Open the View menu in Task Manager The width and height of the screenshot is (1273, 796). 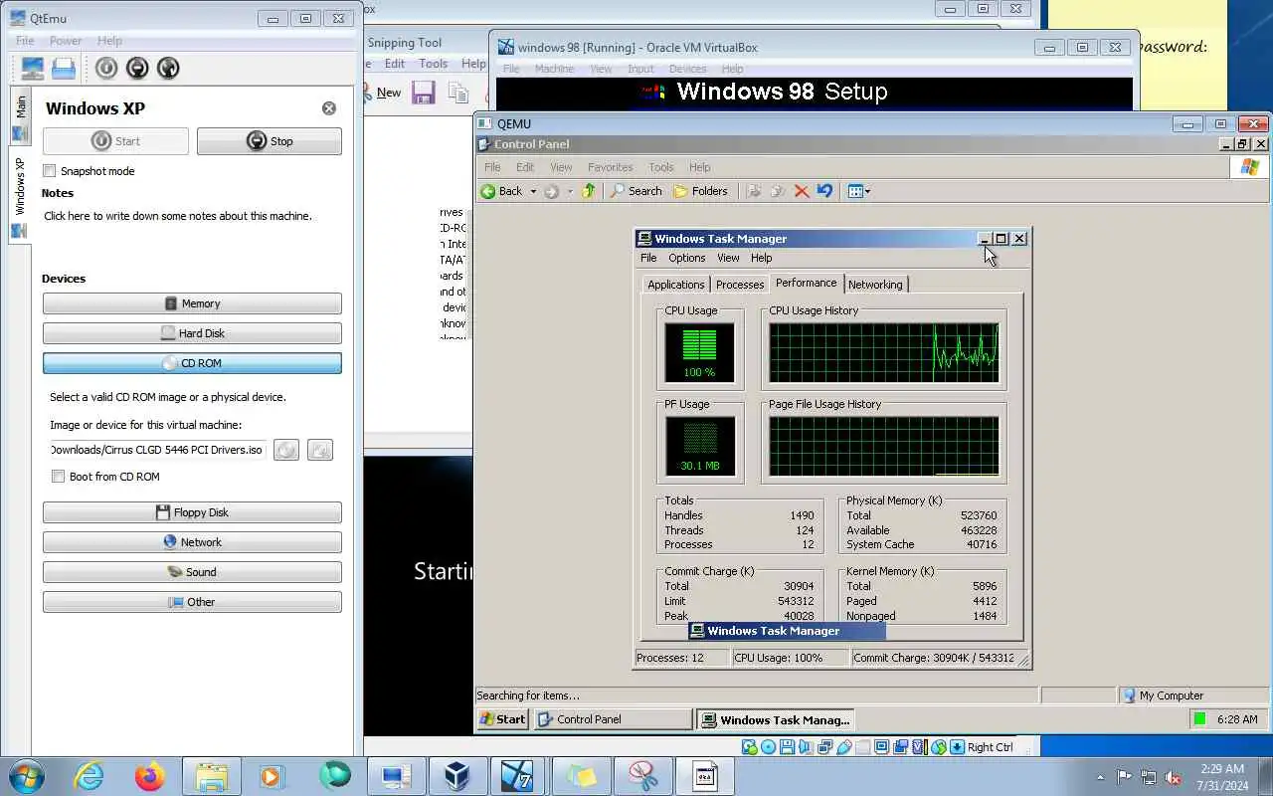(728, 258)
